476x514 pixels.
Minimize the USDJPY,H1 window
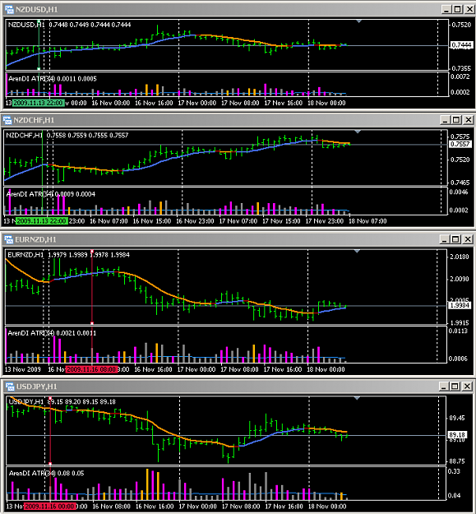pyautogui.click(x=444, y=387)
